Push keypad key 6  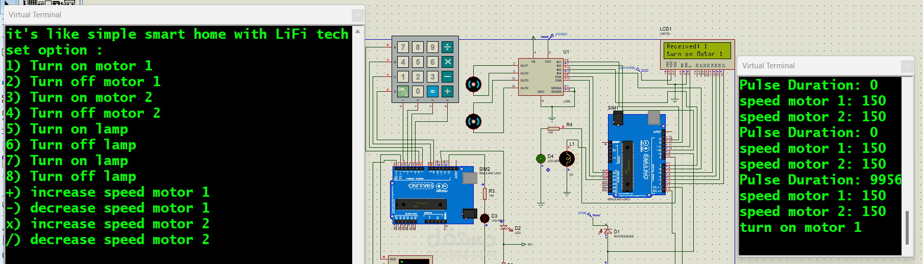tap(432, 62)
